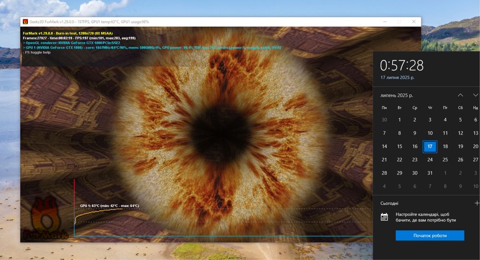480x260 pixels.
Task: Select 25 July in the calendar
Action: 445,160
